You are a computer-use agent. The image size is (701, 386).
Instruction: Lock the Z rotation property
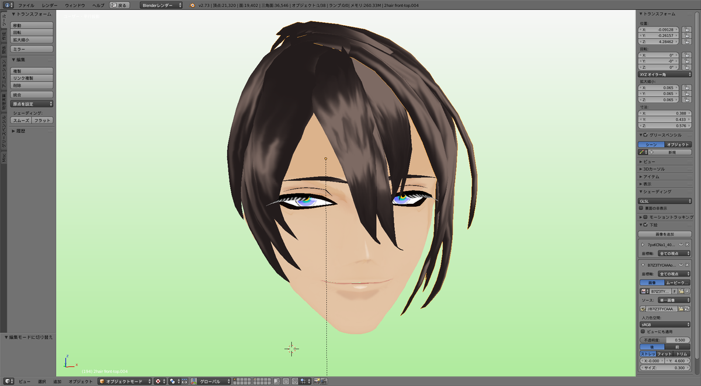coord(688,68)
